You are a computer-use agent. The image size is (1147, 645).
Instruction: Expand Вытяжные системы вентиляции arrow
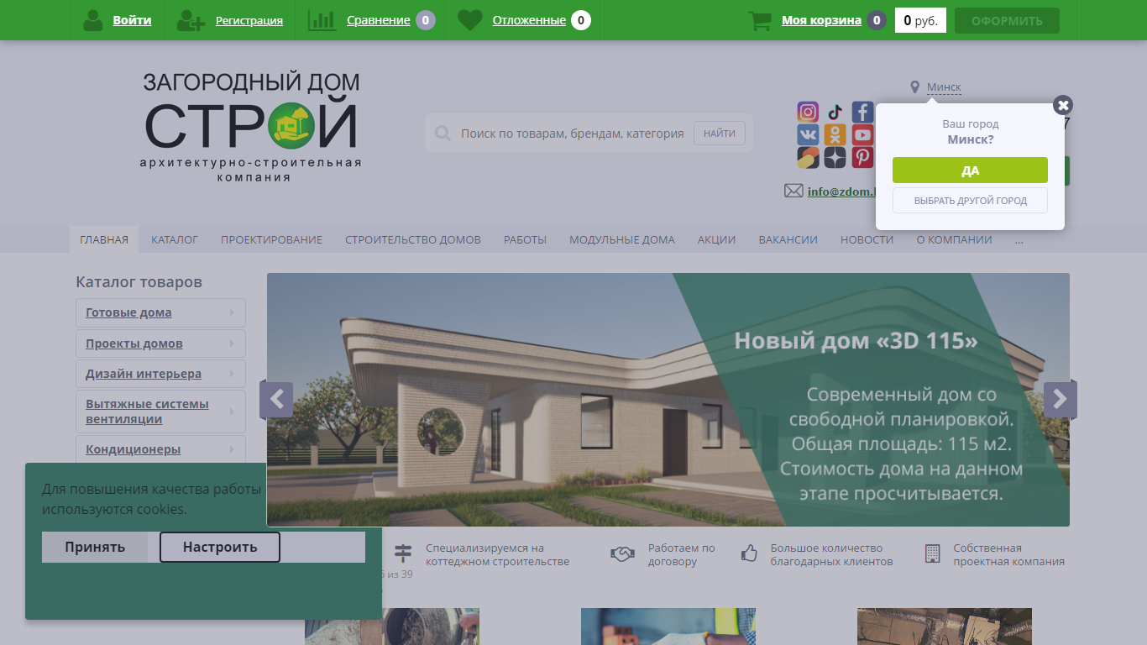click(x=233, y=412)
